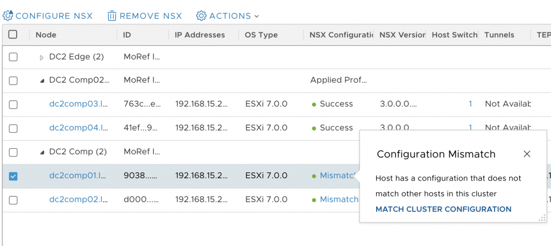Click host switch count for dc2comp04
The image size is (551, 246).
[470, 128]
